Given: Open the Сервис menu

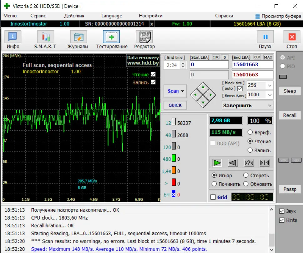Looking at the screenshot, I should (38, 16).
